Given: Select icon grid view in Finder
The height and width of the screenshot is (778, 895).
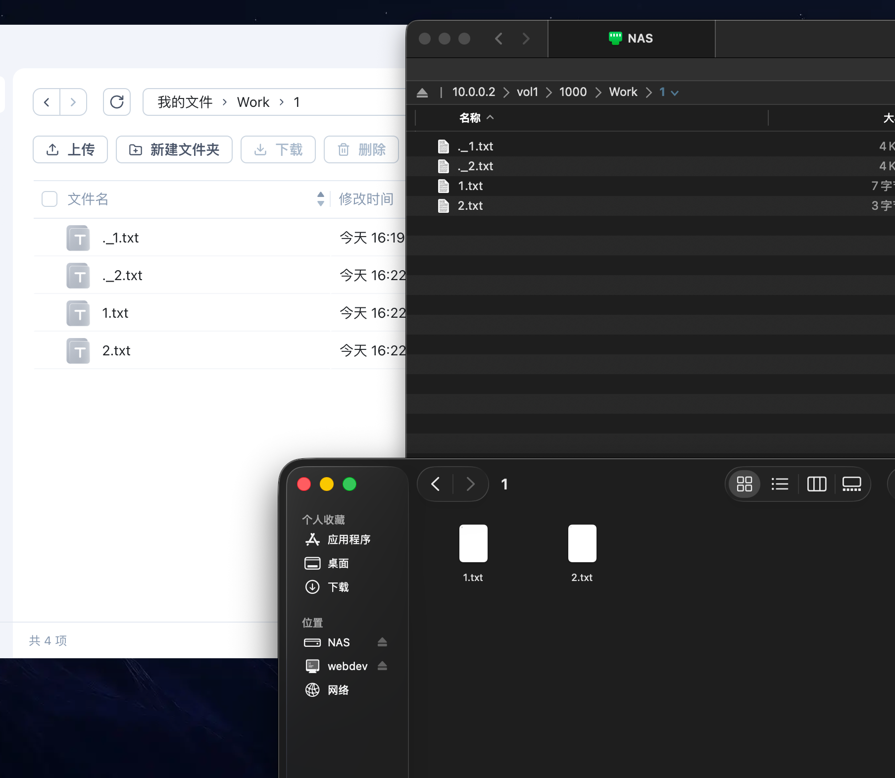Looking at the screenshot, I should coord(744,484).
